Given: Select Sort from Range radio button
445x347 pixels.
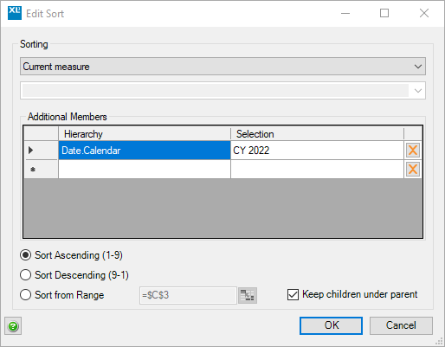Looking at the screenshot, I should click(x=25, y=295).
